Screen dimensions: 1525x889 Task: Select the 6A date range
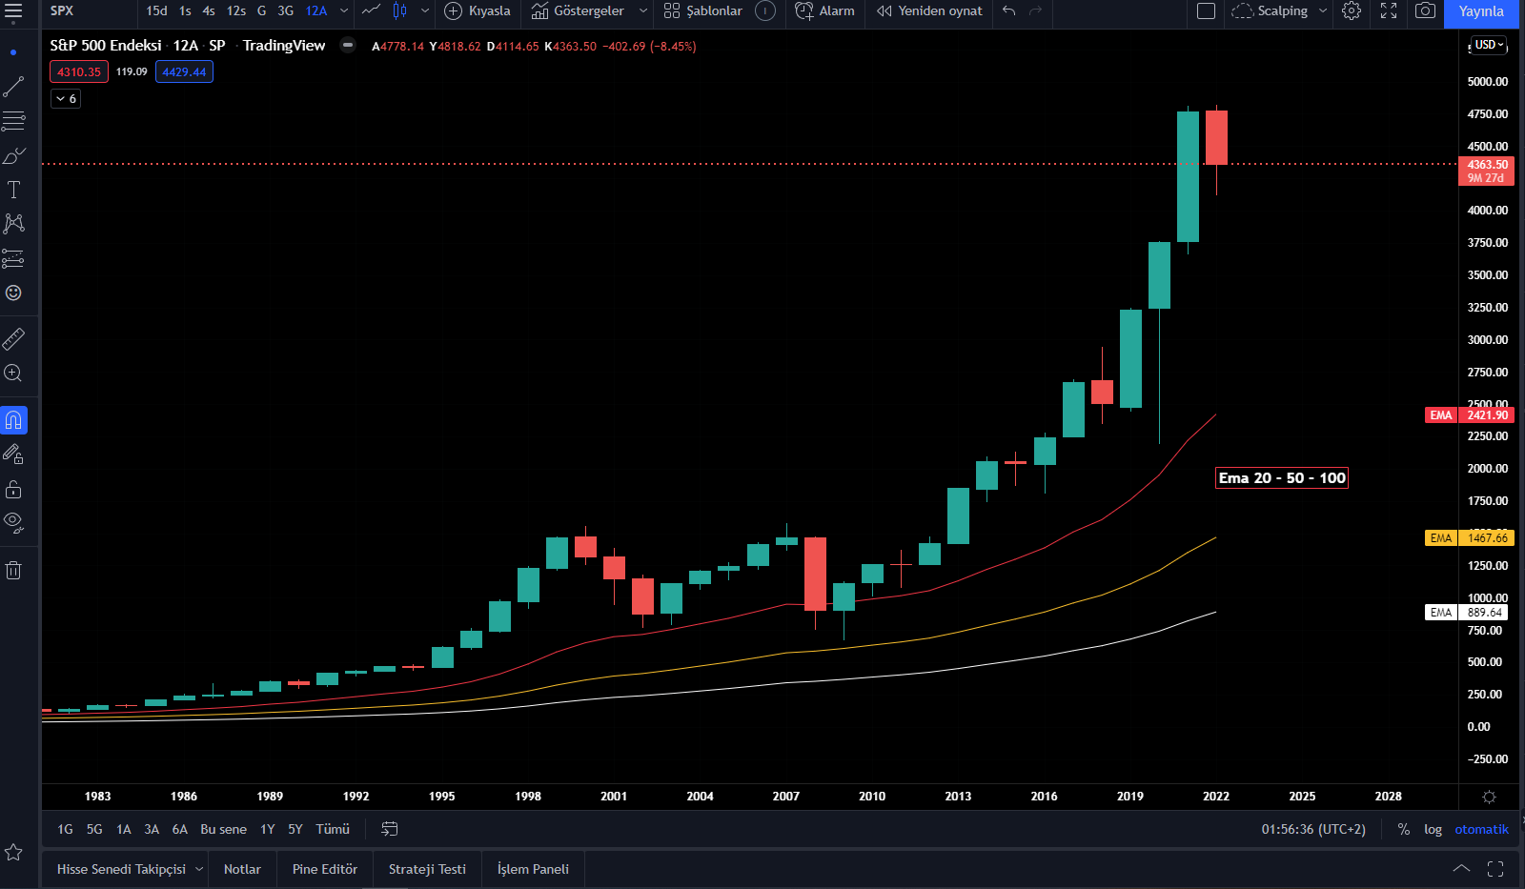click(180, 829)
